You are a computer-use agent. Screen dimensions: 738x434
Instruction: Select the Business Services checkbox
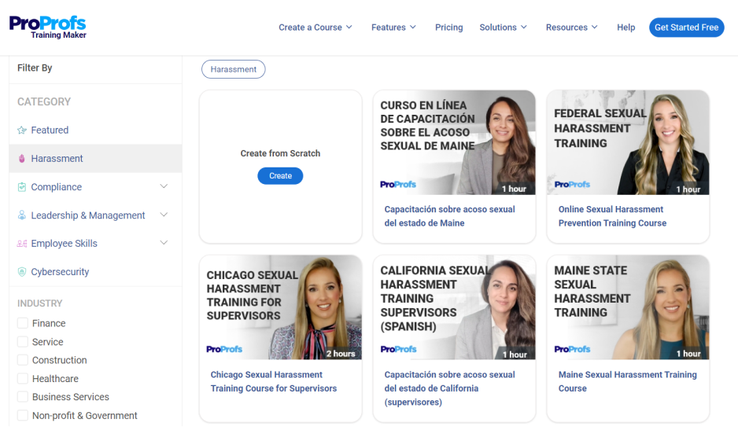23,397
